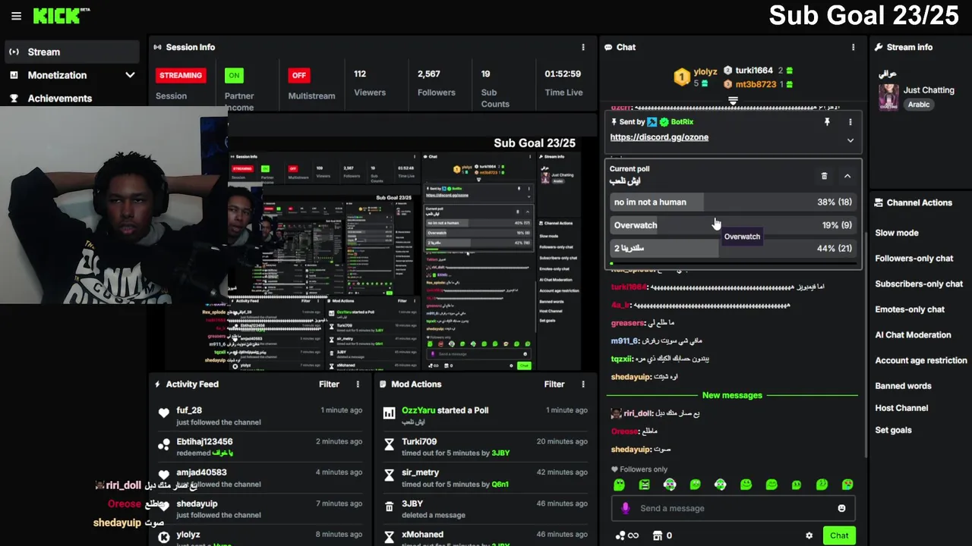Unpin the BotRix pinned message

coord(827,122)
